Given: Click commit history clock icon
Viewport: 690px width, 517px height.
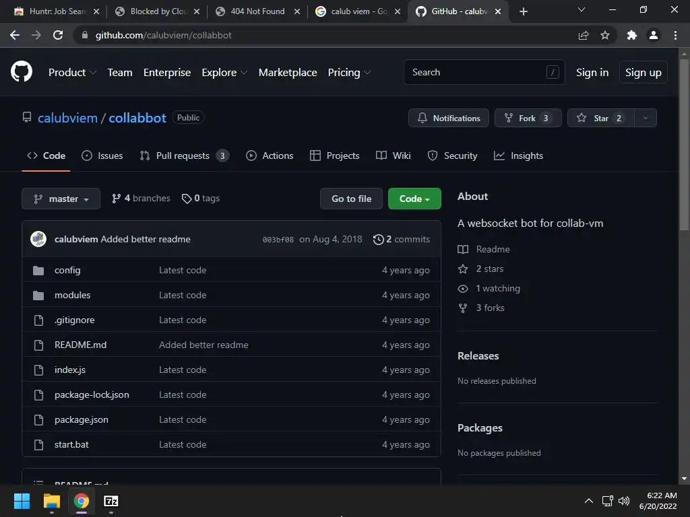Looking at the screenshot, I should tap(378, 239).
